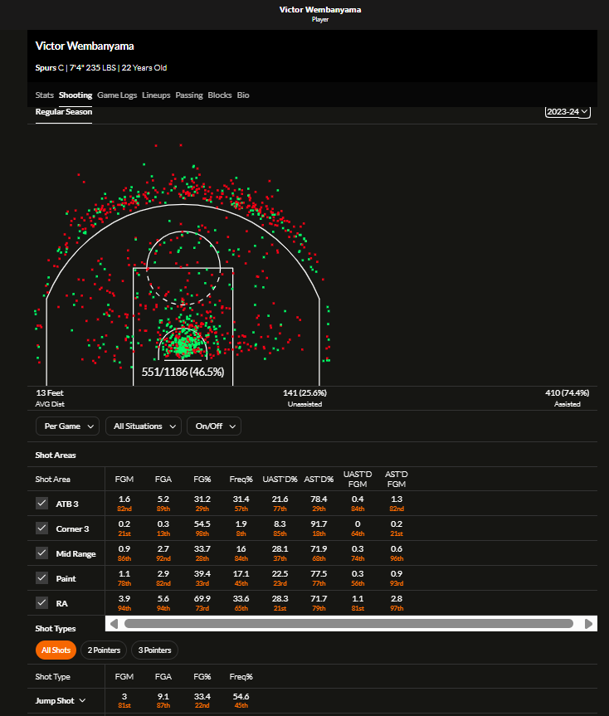Click the 141 (25.6%) Unassisted stat
The image size is (609, 716).
[304, 397]
